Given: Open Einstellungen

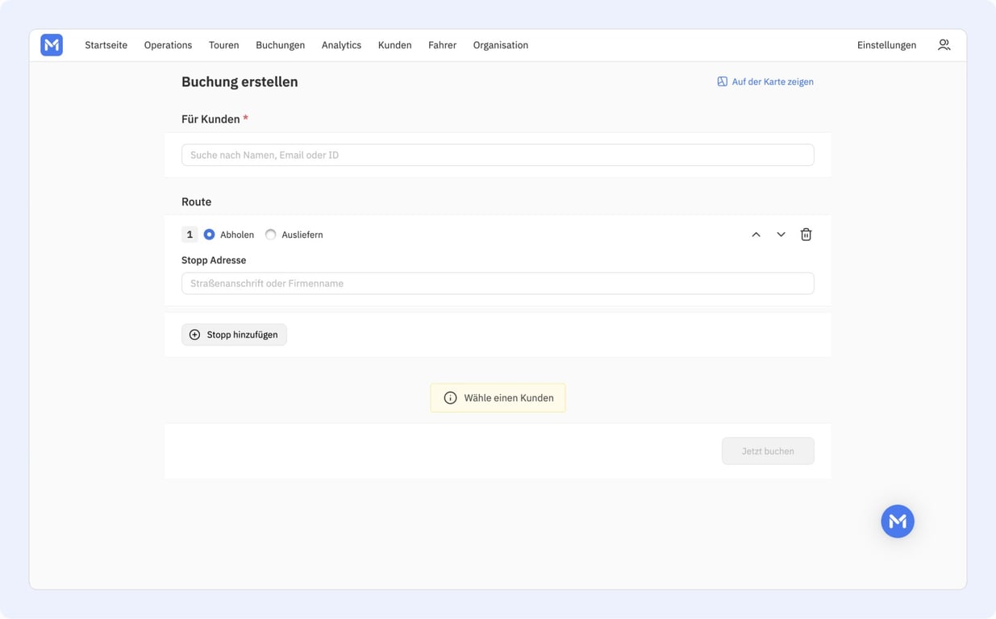Looking at the screenshot, I should point(886,45).
